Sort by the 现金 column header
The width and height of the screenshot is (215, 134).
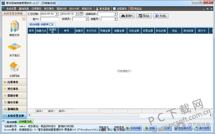(175, 31)
